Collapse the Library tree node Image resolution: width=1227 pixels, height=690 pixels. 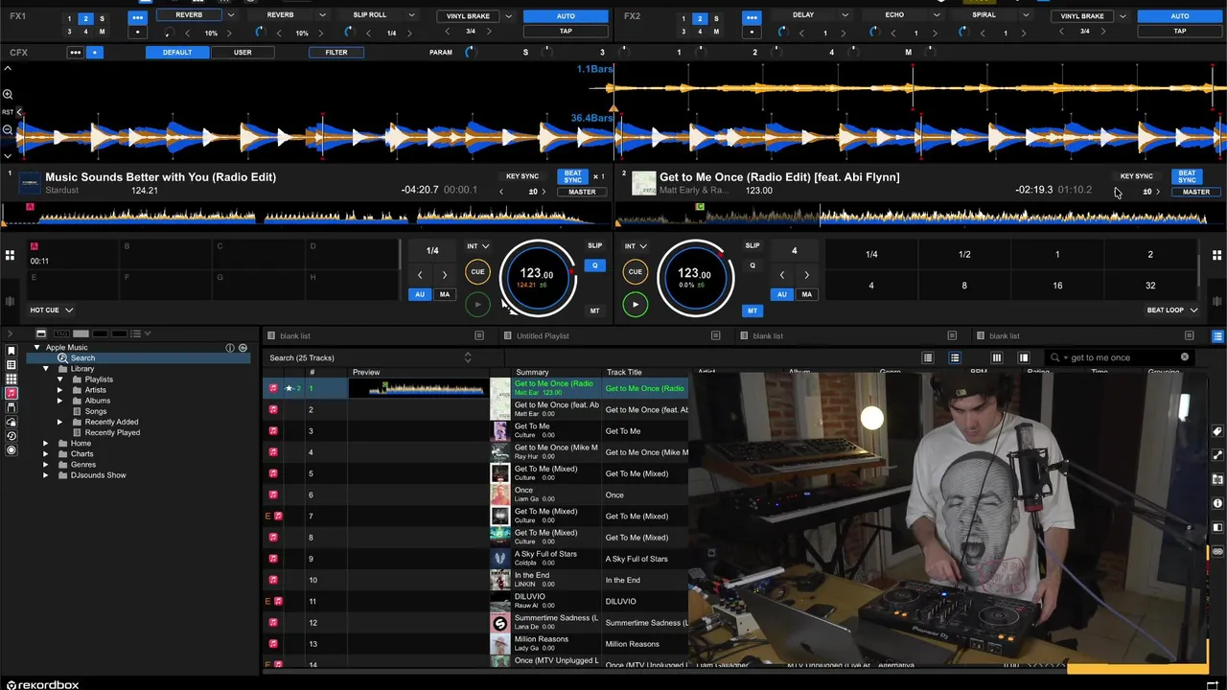45,369
